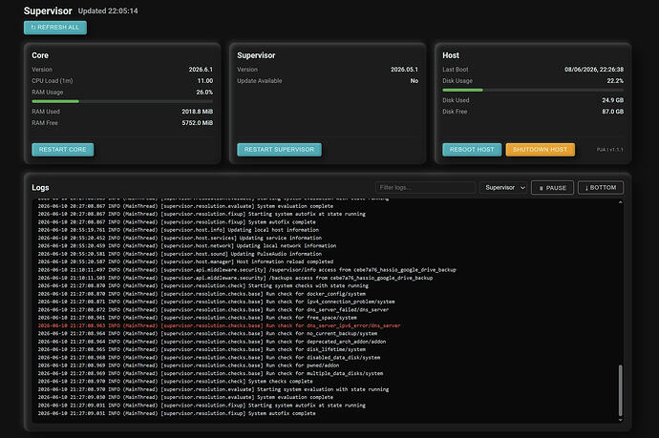The image size is (659, 438).
Task: Click the logs vertical scrollbar thumb
Action: pyautogui.click(x=621, y=390)
